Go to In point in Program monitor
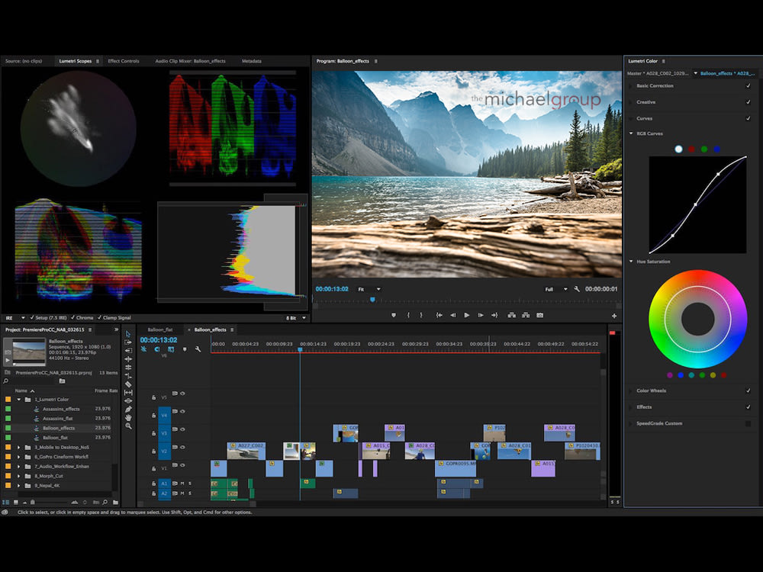The width and height of the screenshot is (763, 572). tap(439, 315)
